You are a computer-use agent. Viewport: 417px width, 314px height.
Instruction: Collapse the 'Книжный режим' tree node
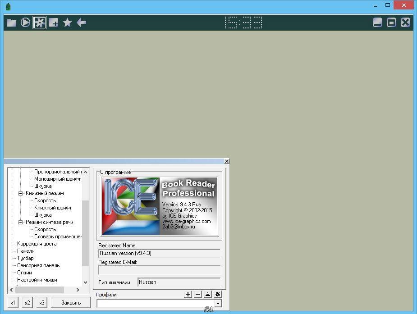(20, 193)
